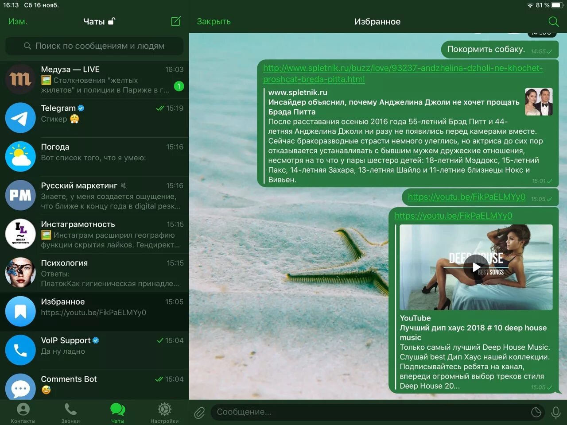Open Инстаграмотность channel avatar
The height and width of the screenshot is (425, 567).
coord(20,234)
